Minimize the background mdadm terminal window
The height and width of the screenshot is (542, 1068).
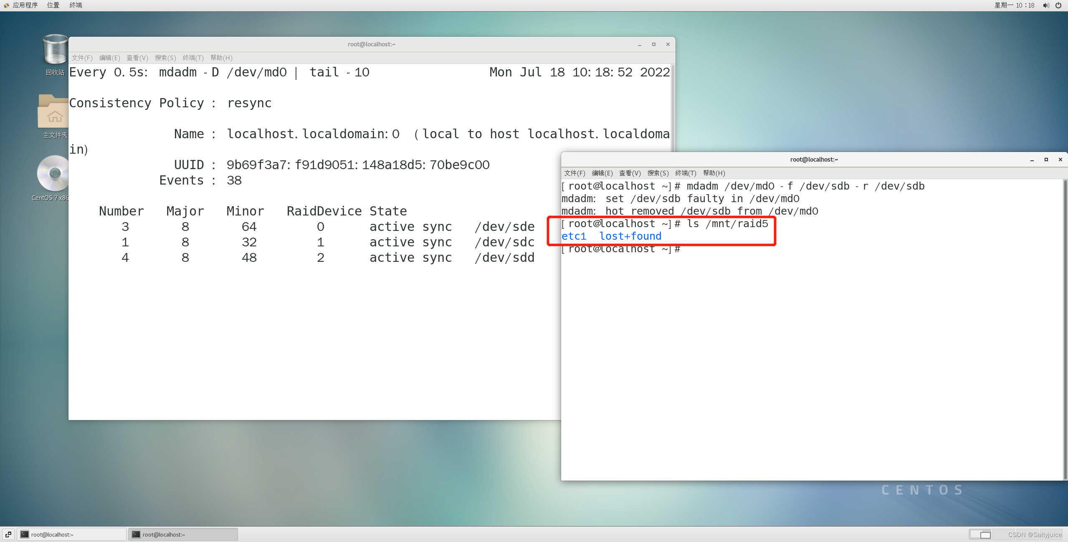(x=639, y=45)
